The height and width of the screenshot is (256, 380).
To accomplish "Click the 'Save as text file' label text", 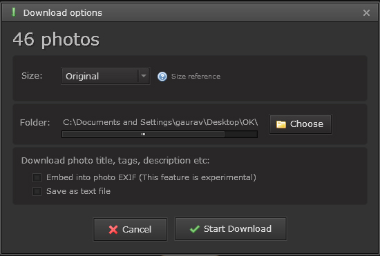I will pos(78,191).
